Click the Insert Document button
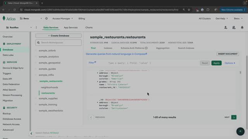 pyautogui.click(x=228, y=54)
